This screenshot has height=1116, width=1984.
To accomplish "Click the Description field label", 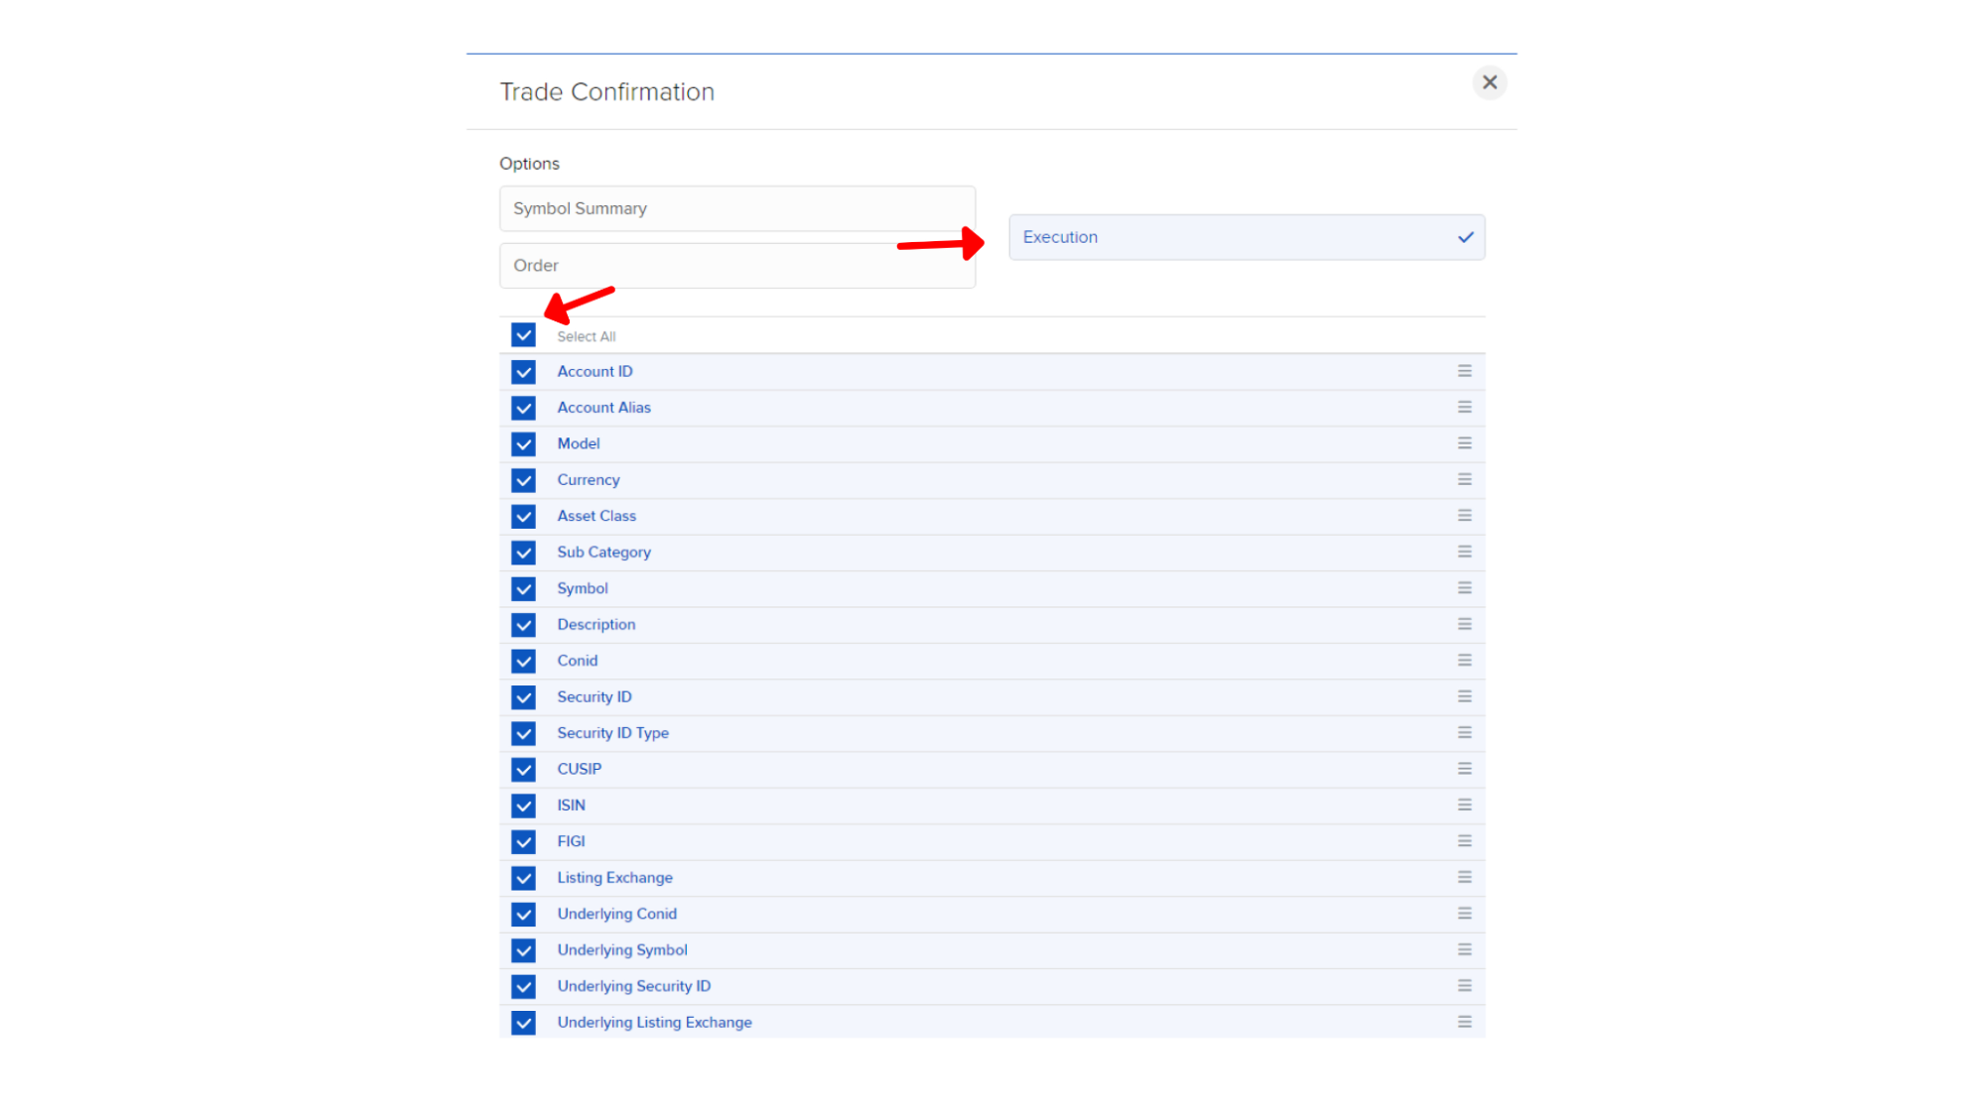I will 595,624.
